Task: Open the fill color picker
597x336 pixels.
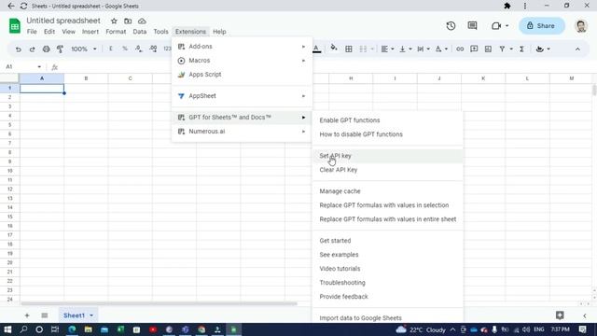Action: tap(334, 49)
